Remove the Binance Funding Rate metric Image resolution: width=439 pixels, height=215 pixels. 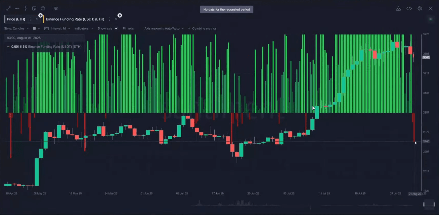(x=116, y=19)
